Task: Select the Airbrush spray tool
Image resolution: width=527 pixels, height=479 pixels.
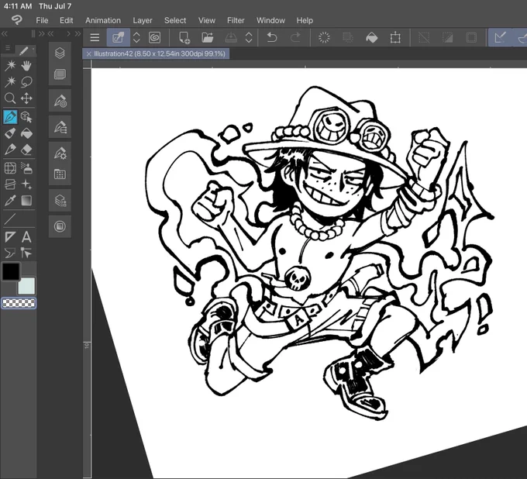Action: coord(26,167)
